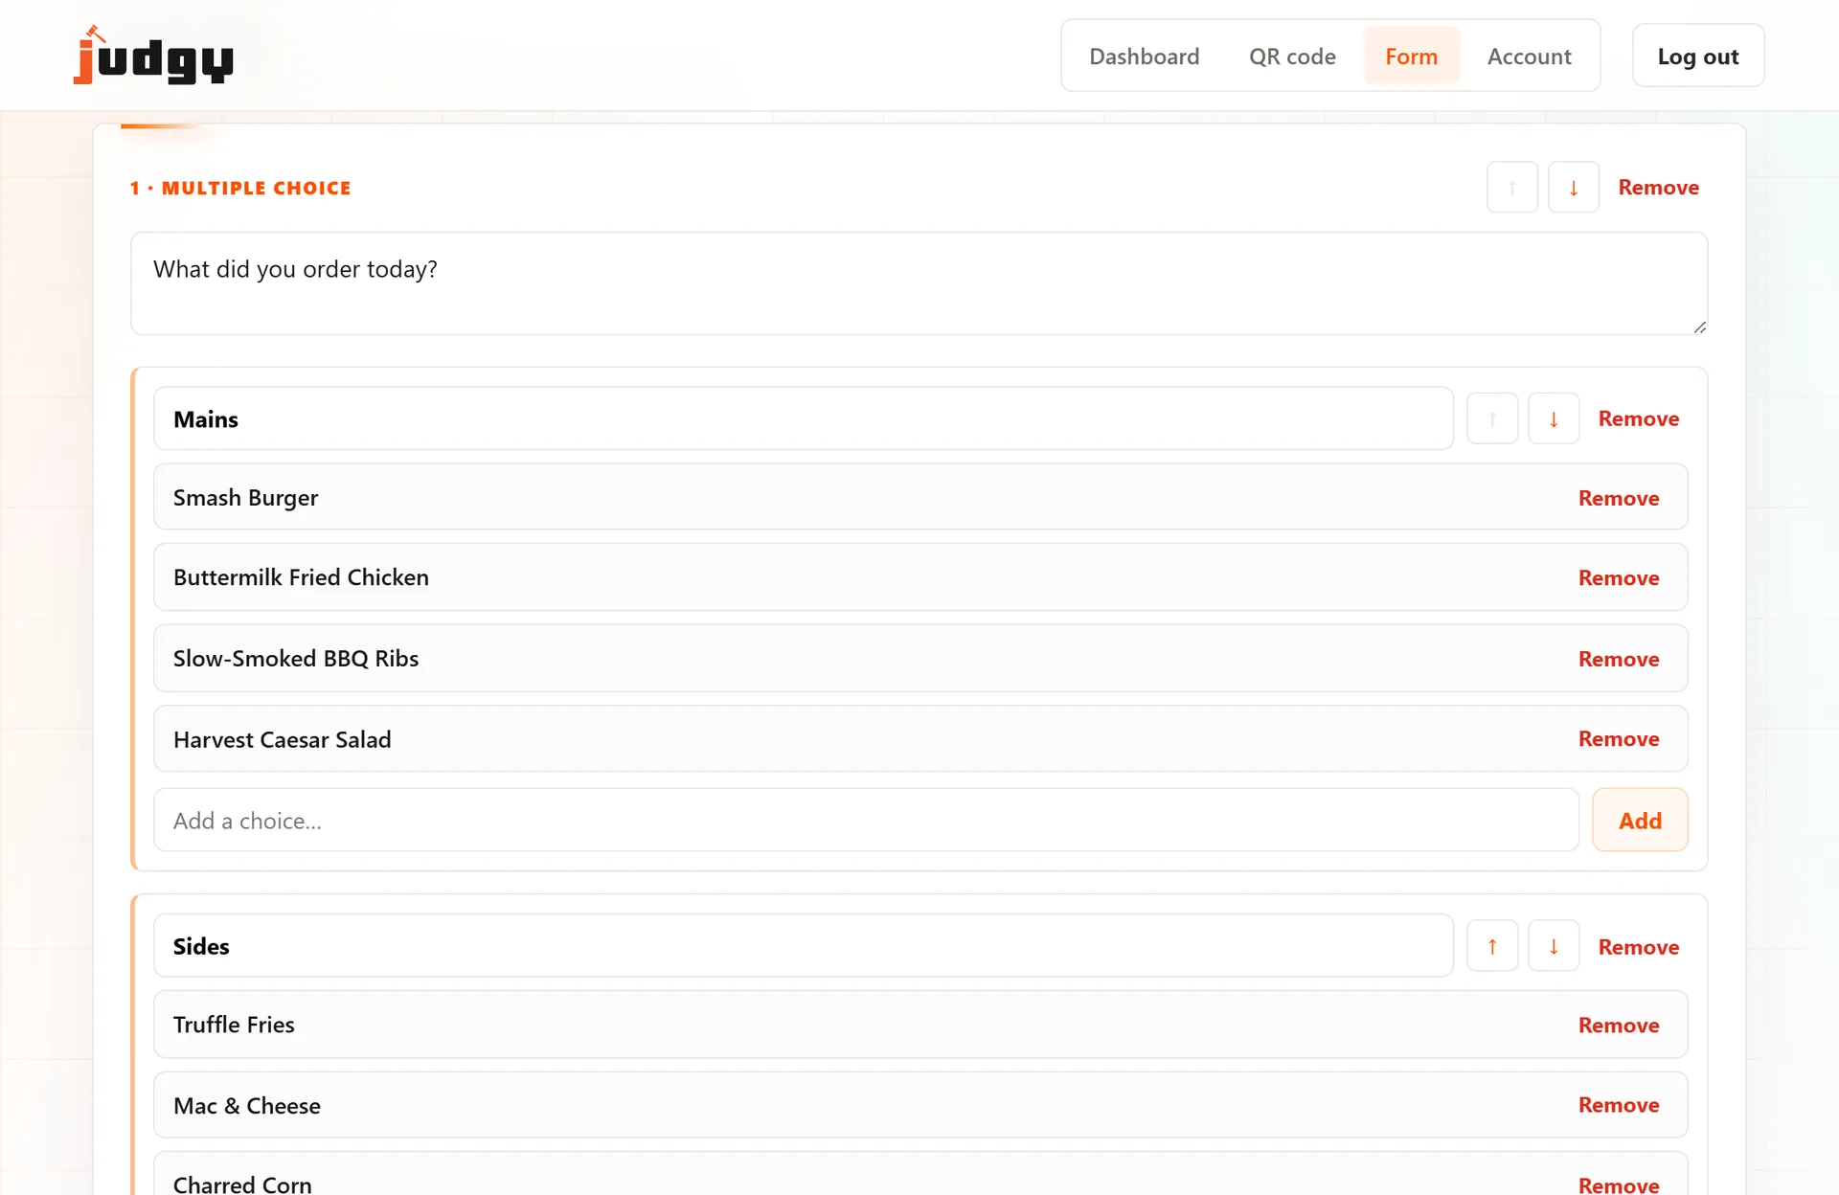This screenshot has height=1195, width=1839.
Task: Select the Truffle Fries text
Action: pyautogui.click(x=234, y=1025)
